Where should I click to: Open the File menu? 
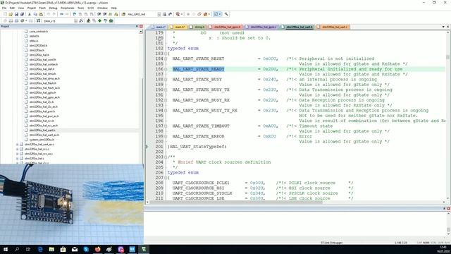point(4,8)
